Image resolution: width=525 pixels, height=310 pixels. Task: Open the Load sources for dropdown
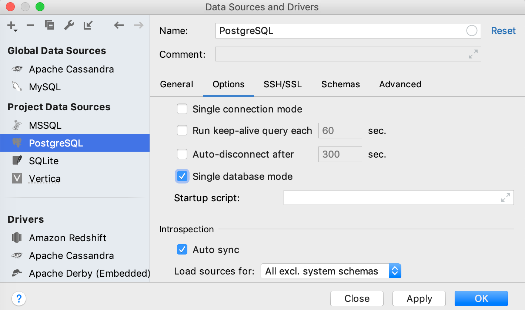(x=331, y=271)
